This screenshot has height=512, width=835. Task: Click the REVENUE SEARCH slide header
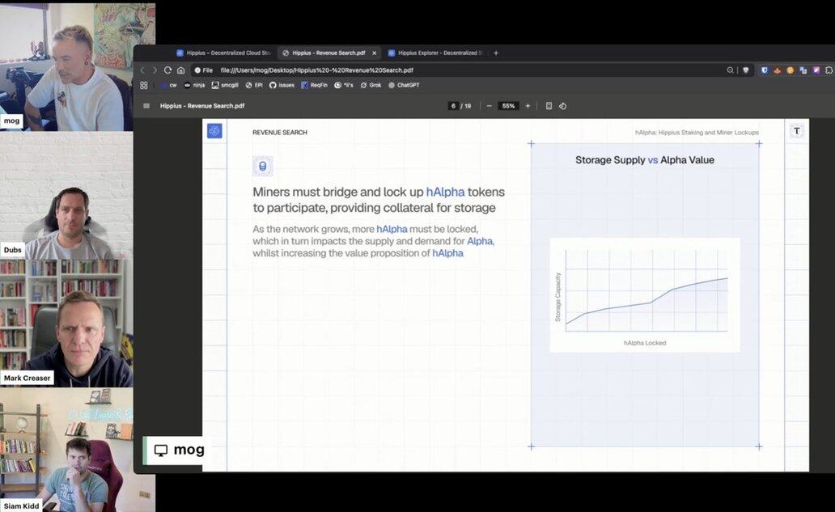point(280,133)
